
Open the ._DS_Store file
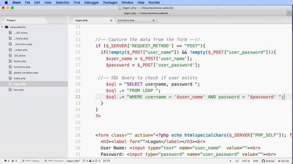click(21, 33)
